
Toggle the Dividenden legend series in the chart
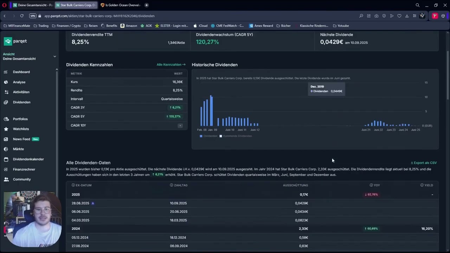[208, 136]
